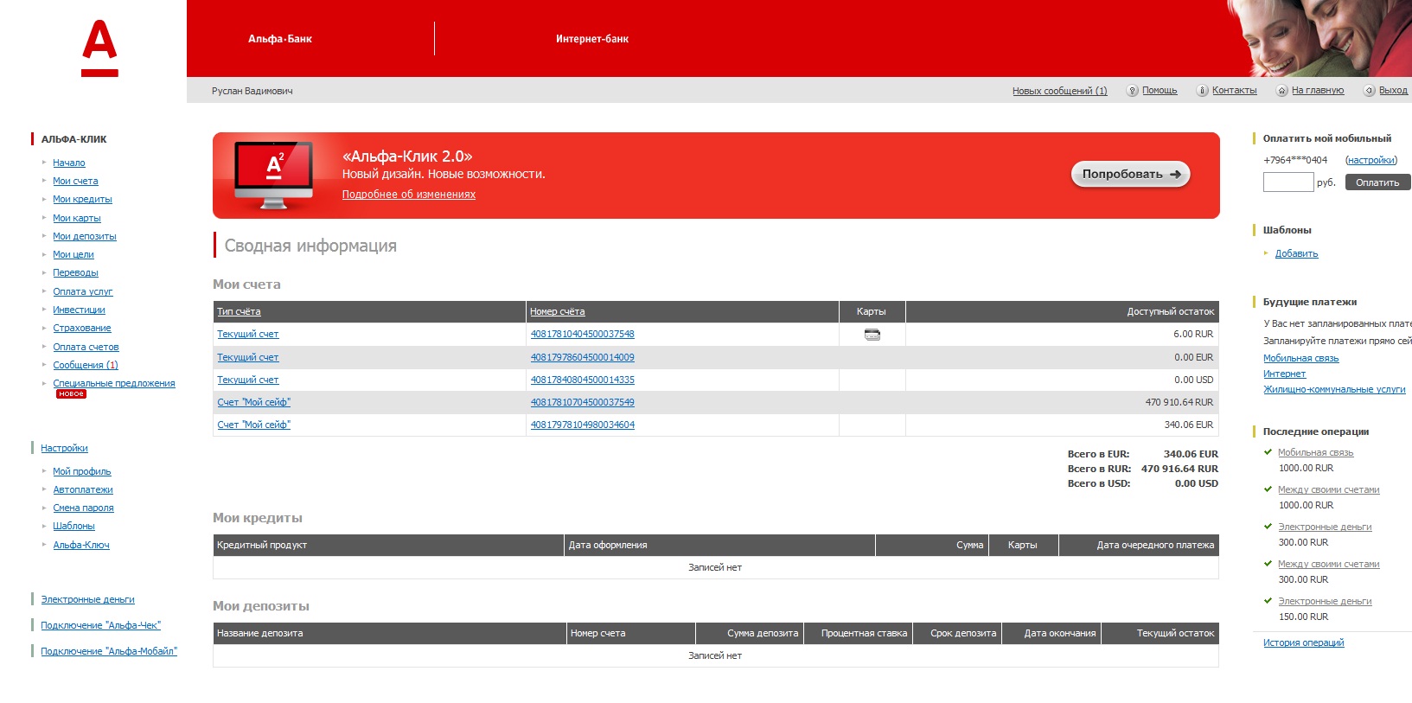The image size is (1412, 703).
Task: Open Оплата счетов in the sidebar
Action: (x=86, y=347)
